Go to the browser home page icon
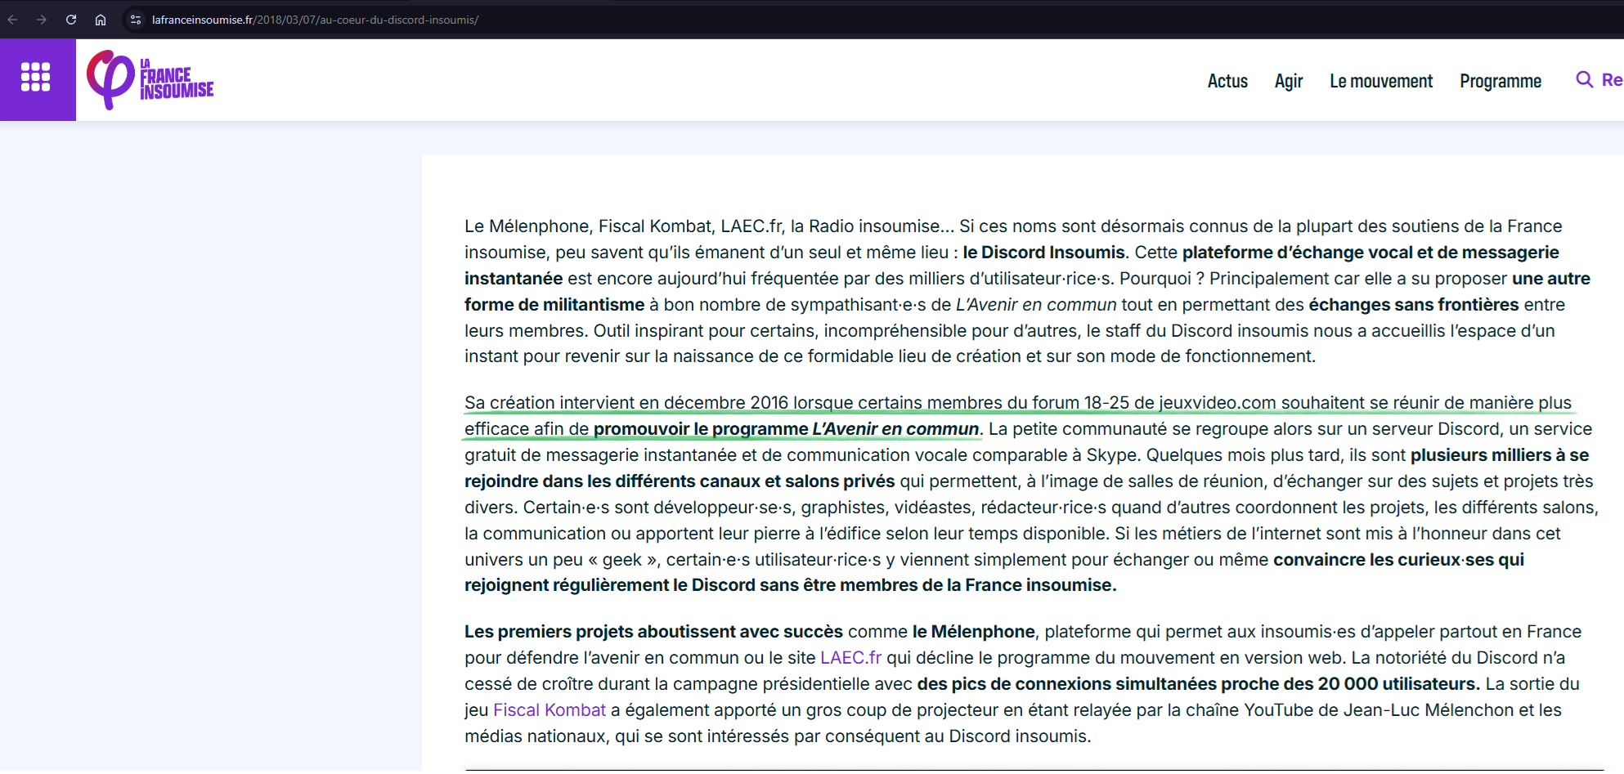The height and width of the screenshot is (774, 1624). pyautogui.click(x=101, y=20)
